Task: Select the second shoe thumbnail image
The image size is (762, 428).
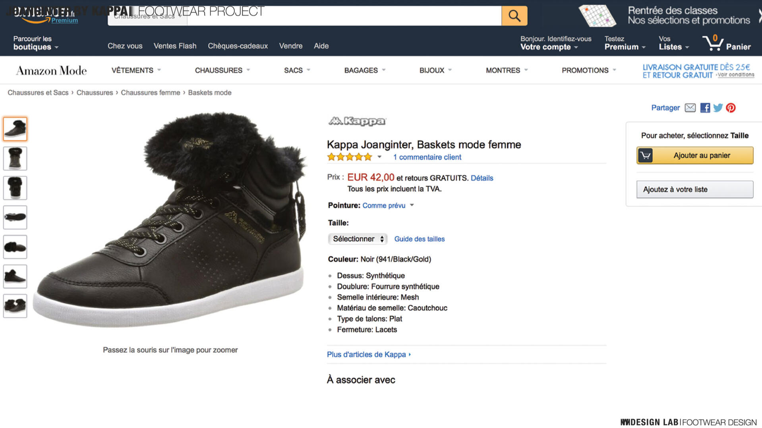Action: click(x=15, y=158)
